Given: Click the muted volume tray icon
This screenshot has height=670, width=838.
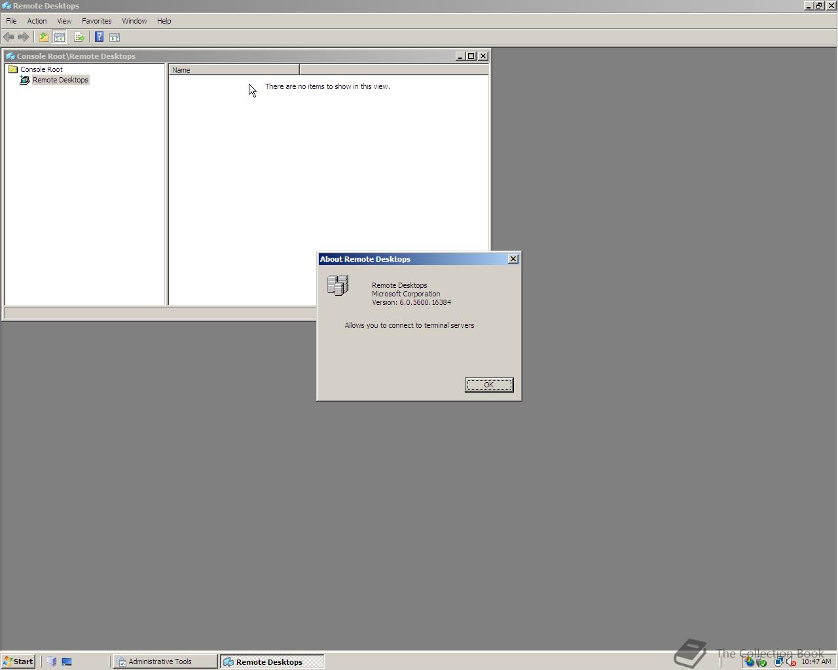Looking at the screenshot, I should coord(791,661).
